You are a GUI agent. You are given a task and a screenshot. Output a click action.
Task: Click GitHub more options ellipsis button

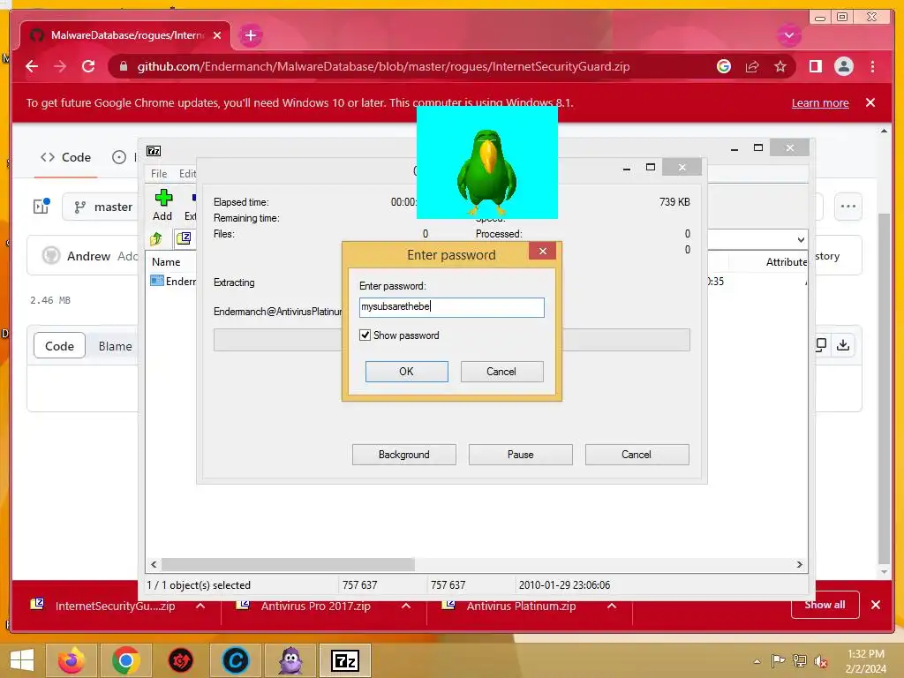click(848, 207)
